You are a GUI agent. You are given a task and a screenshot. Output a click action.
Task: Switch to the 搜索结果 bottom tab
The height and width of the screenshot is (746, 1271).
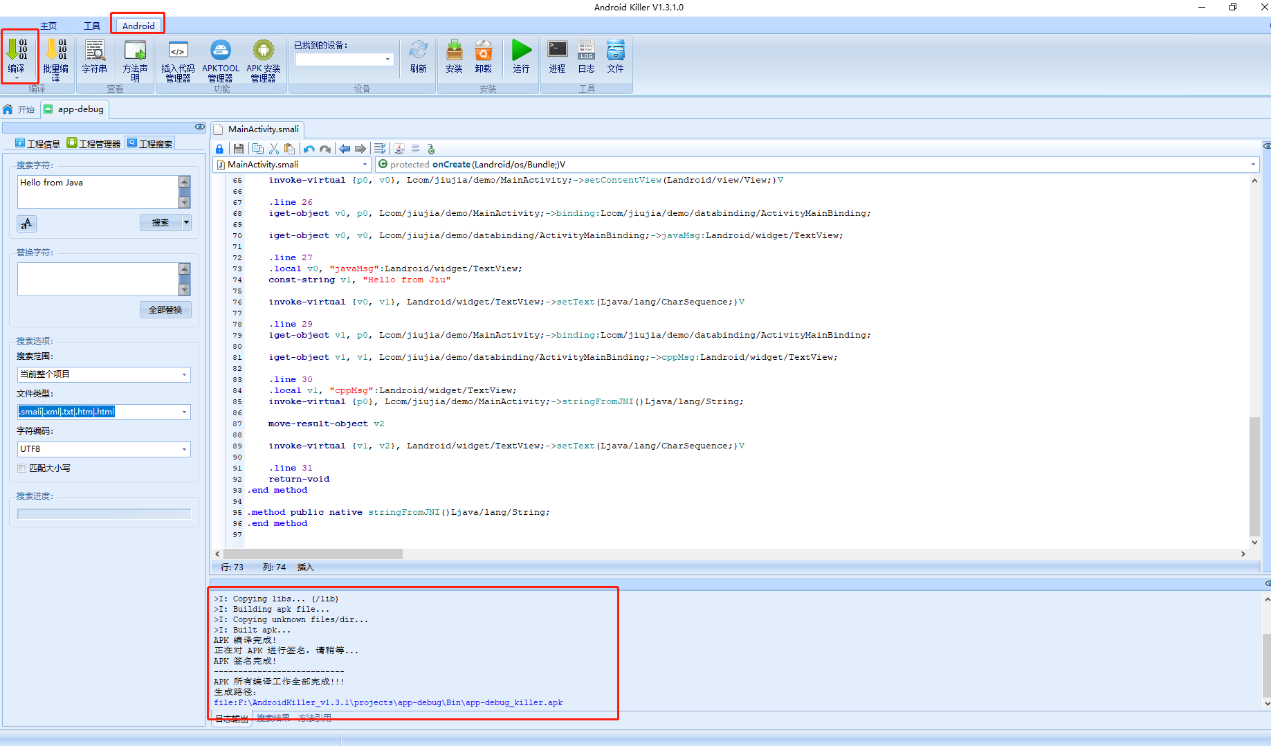273,718
